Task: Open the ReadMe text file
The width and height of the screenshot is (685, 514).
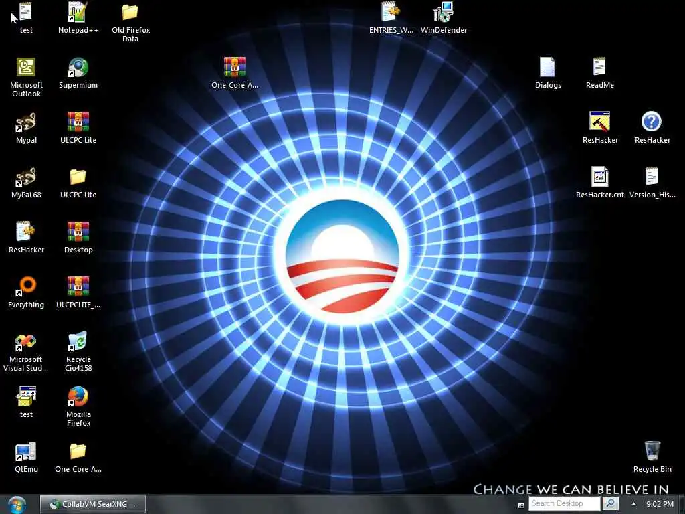Action: click(x=599, y=68)
